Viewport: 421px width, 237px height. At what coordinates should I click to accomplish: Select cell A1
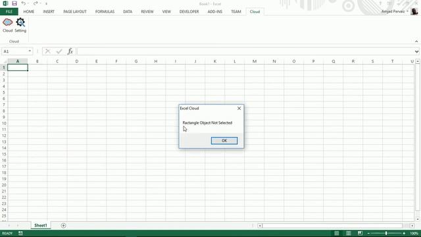point(18,67)
